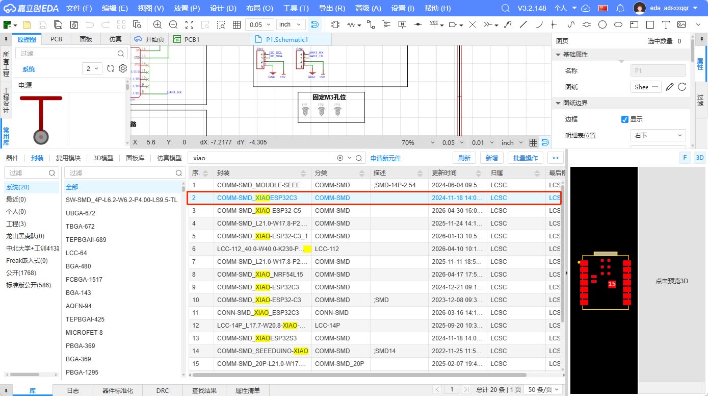The image size is (708, 396).
Task: Select row COMM-SMD_XIAO-ESP32-C5
Action: (375, 210)
